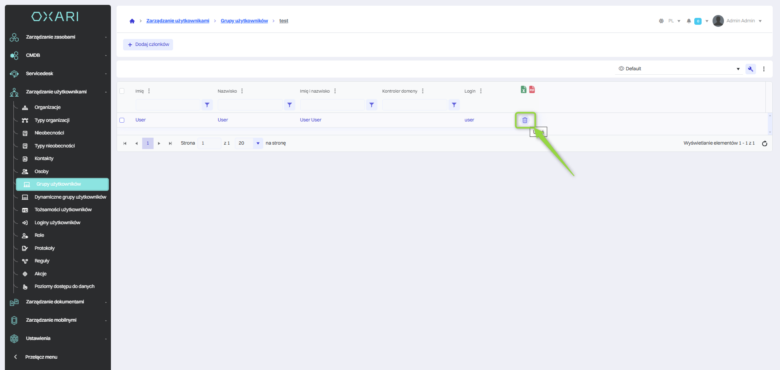The width and height of the screenshot is (780, 370).
Task: Click the wrench view settings icon
Action: (750, 69)
